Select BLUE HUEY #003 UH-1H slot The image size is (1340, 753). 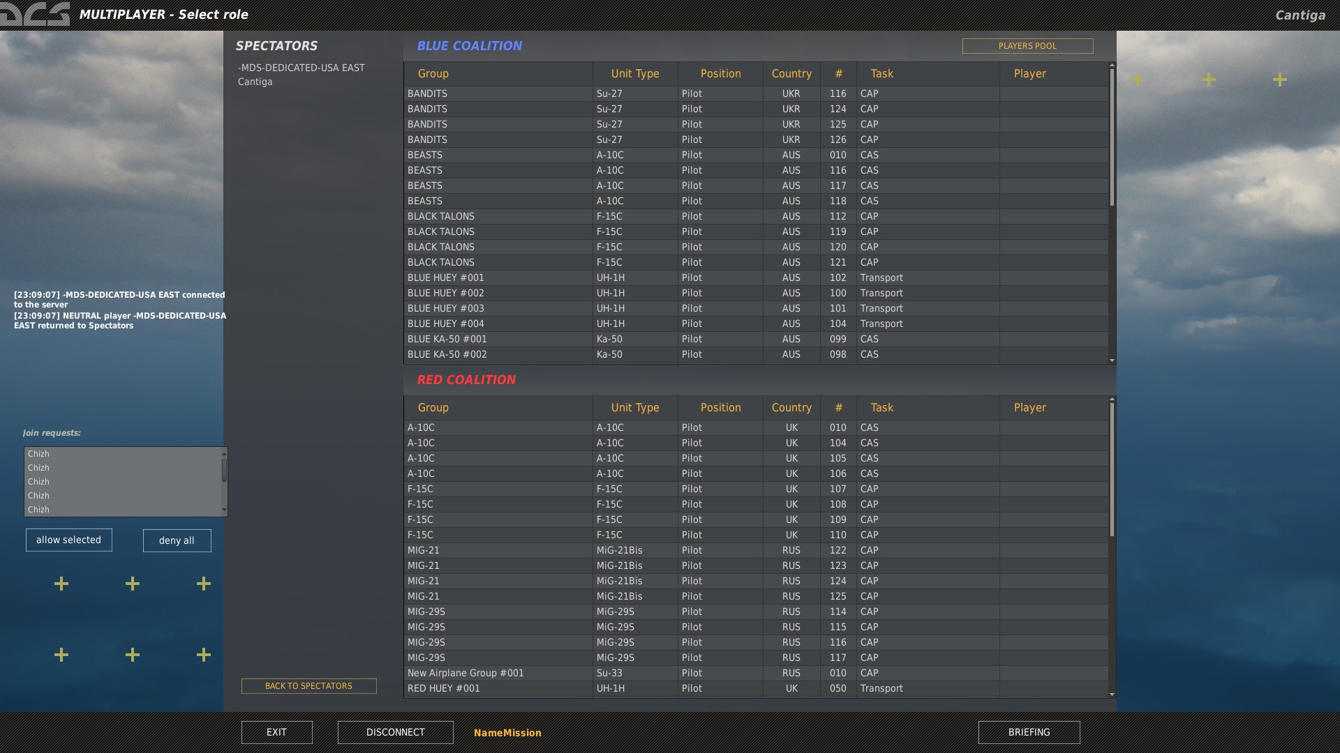tap(756, 308)
